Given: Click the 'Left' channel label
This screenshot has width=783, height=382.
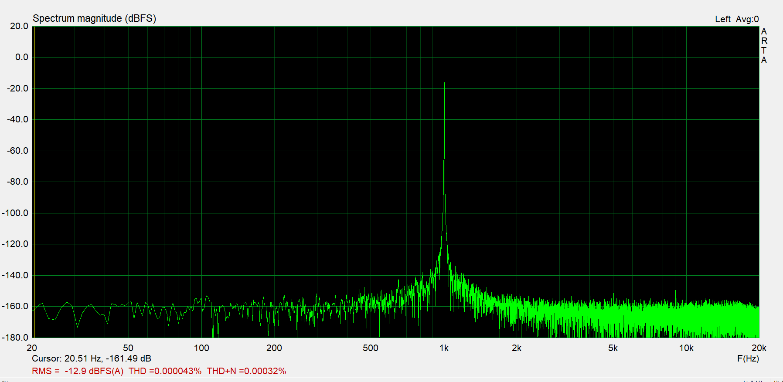Looking at the screenshot, I should coord(723,19).
